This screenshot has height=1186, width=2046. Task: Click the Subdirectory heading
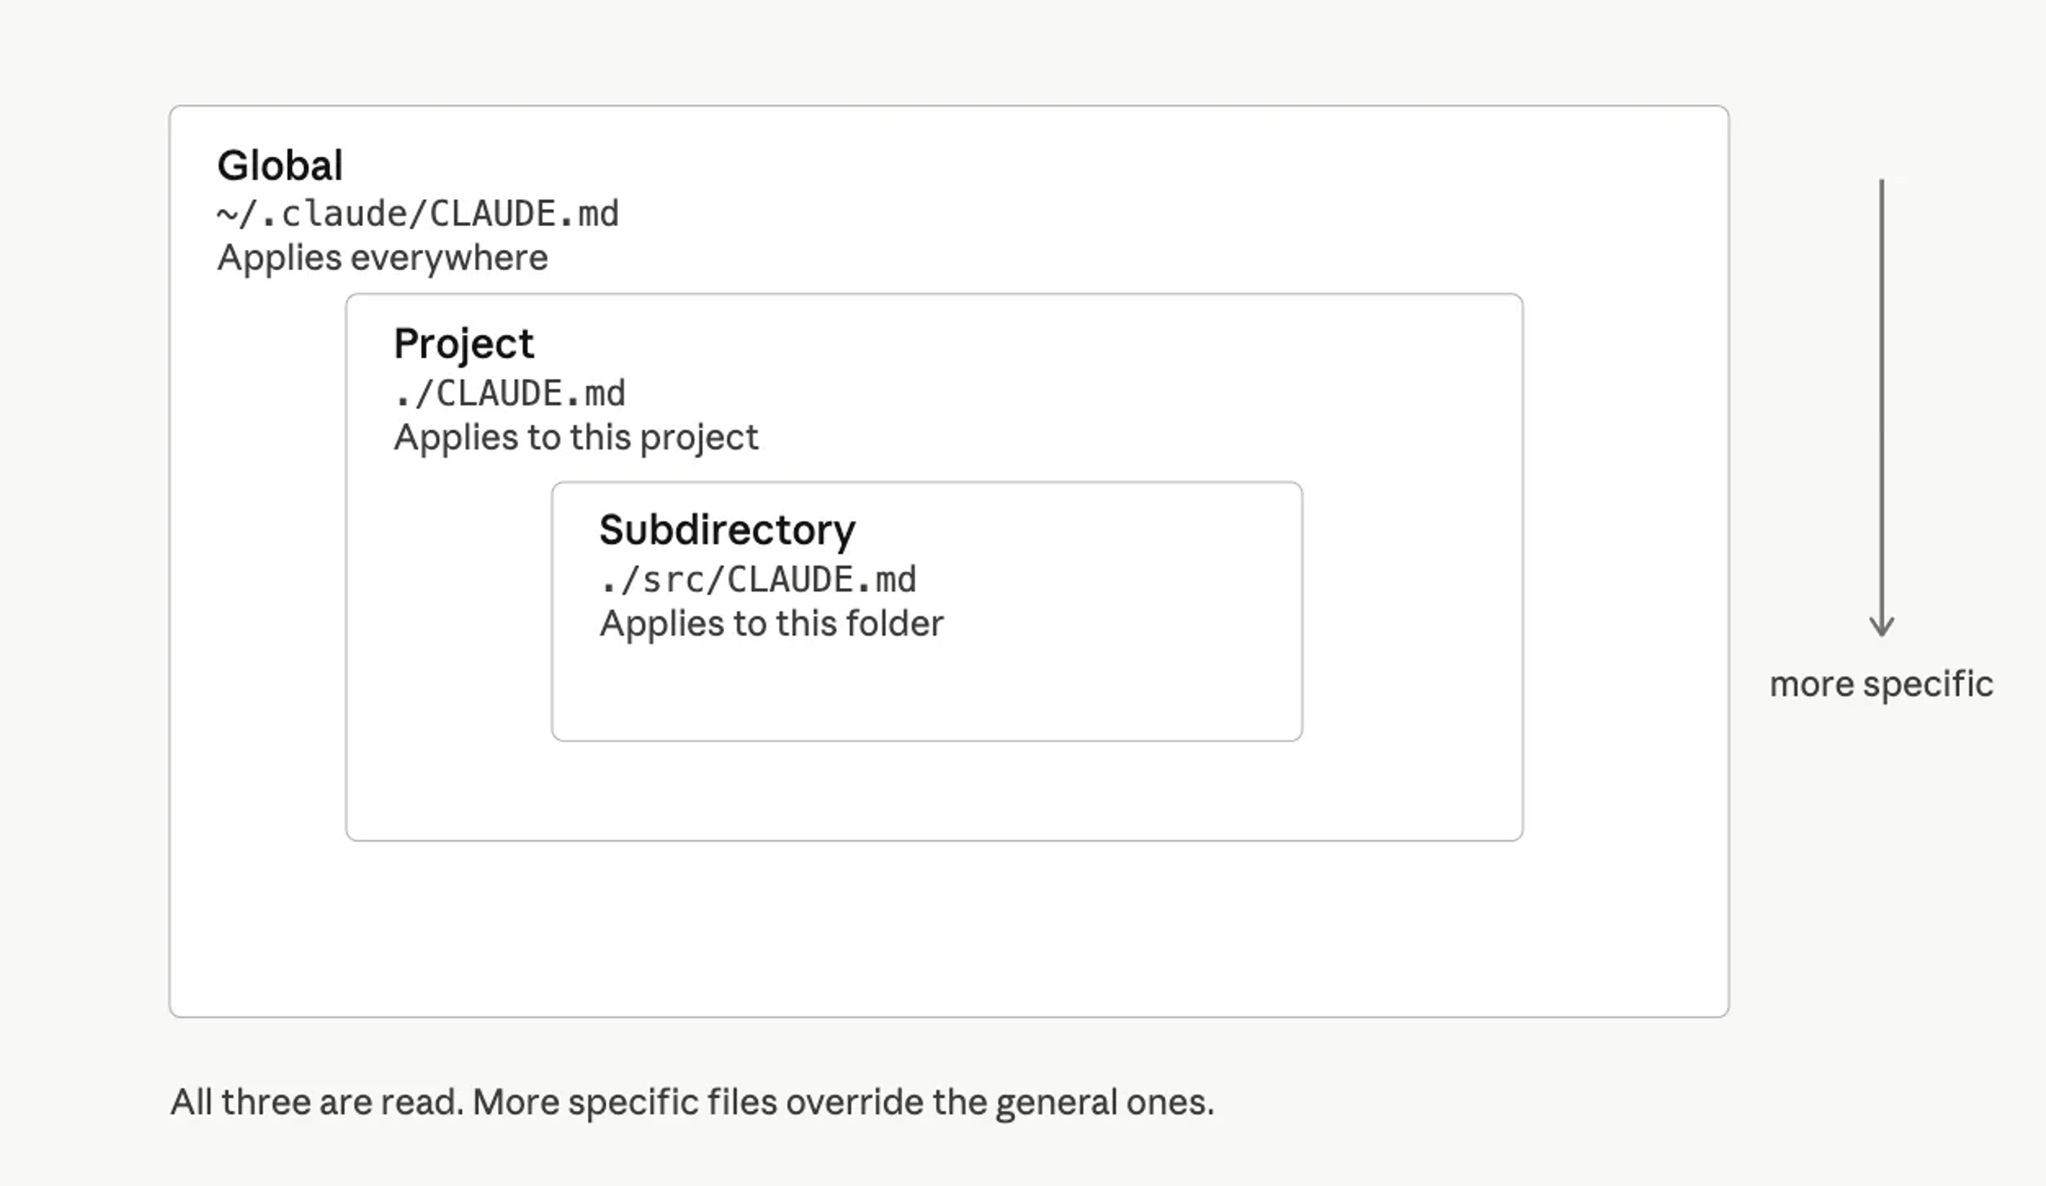point(727,530)
